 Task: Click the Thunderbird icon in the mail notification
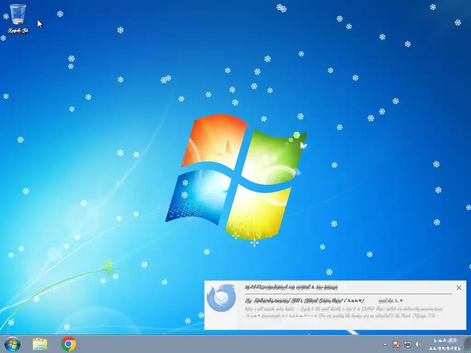[221, 298]
